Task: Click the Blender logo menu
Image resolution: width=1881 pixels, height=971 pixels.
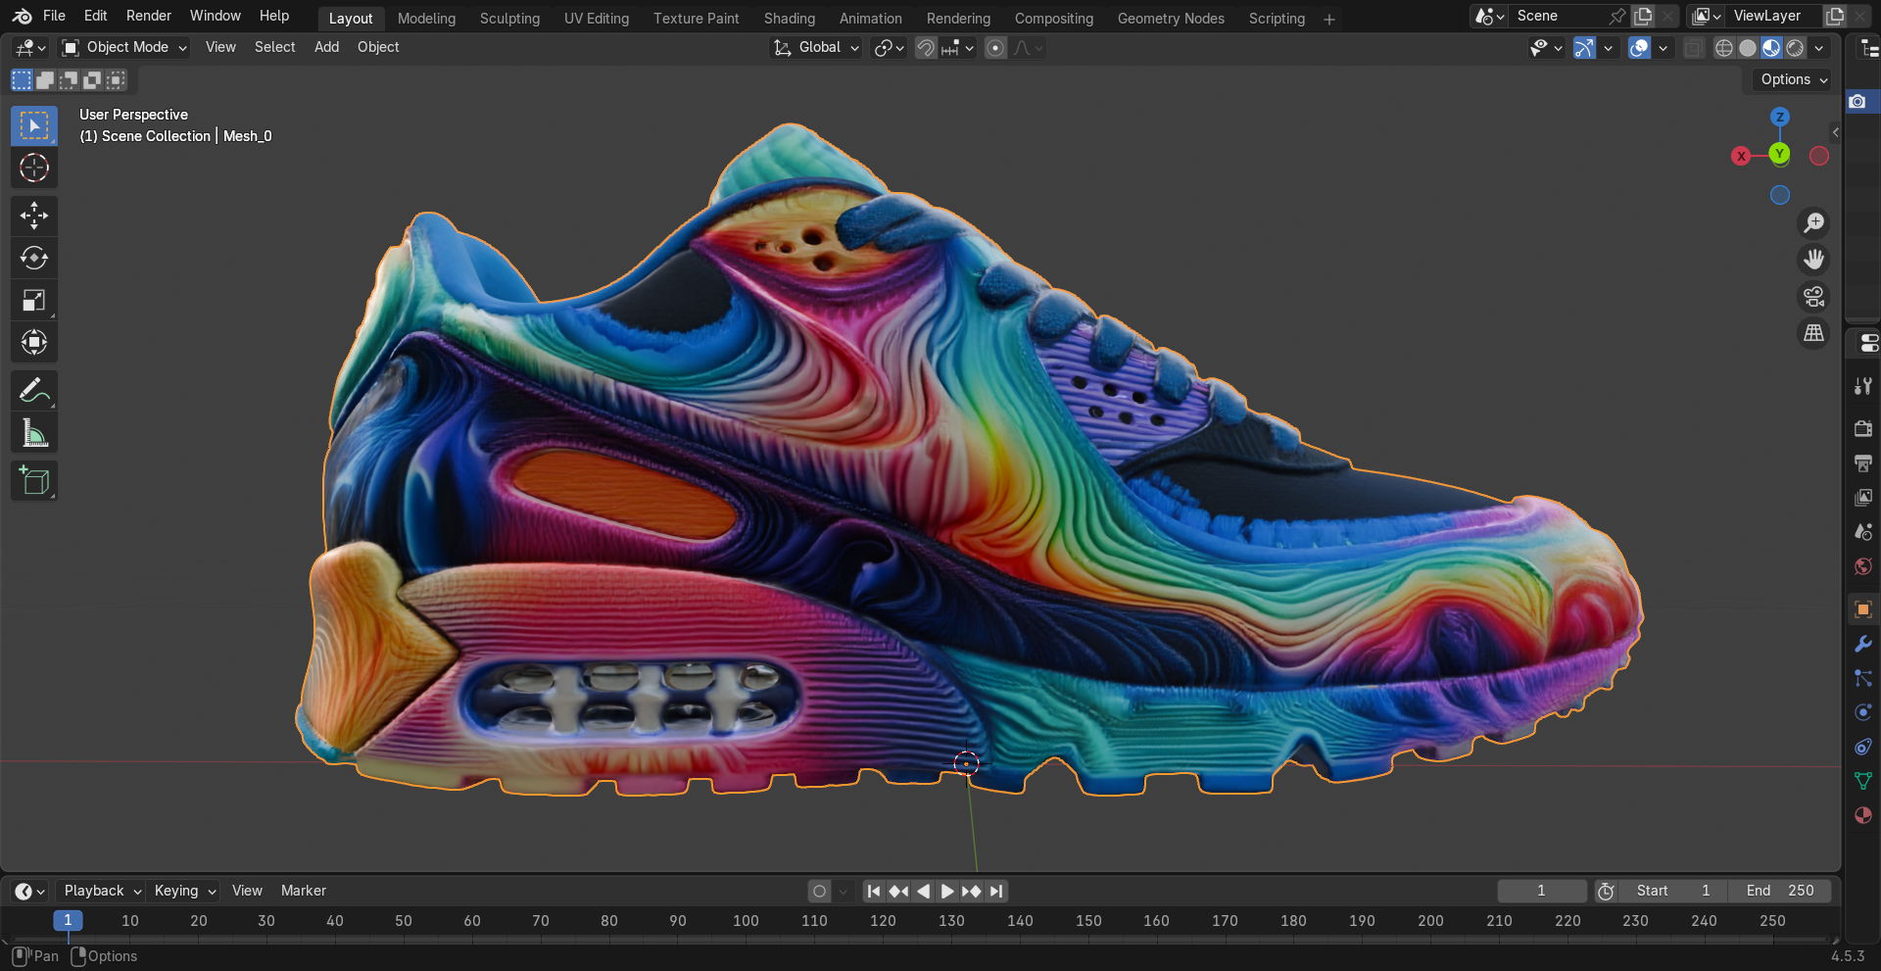Action: (x=22, y=16)
